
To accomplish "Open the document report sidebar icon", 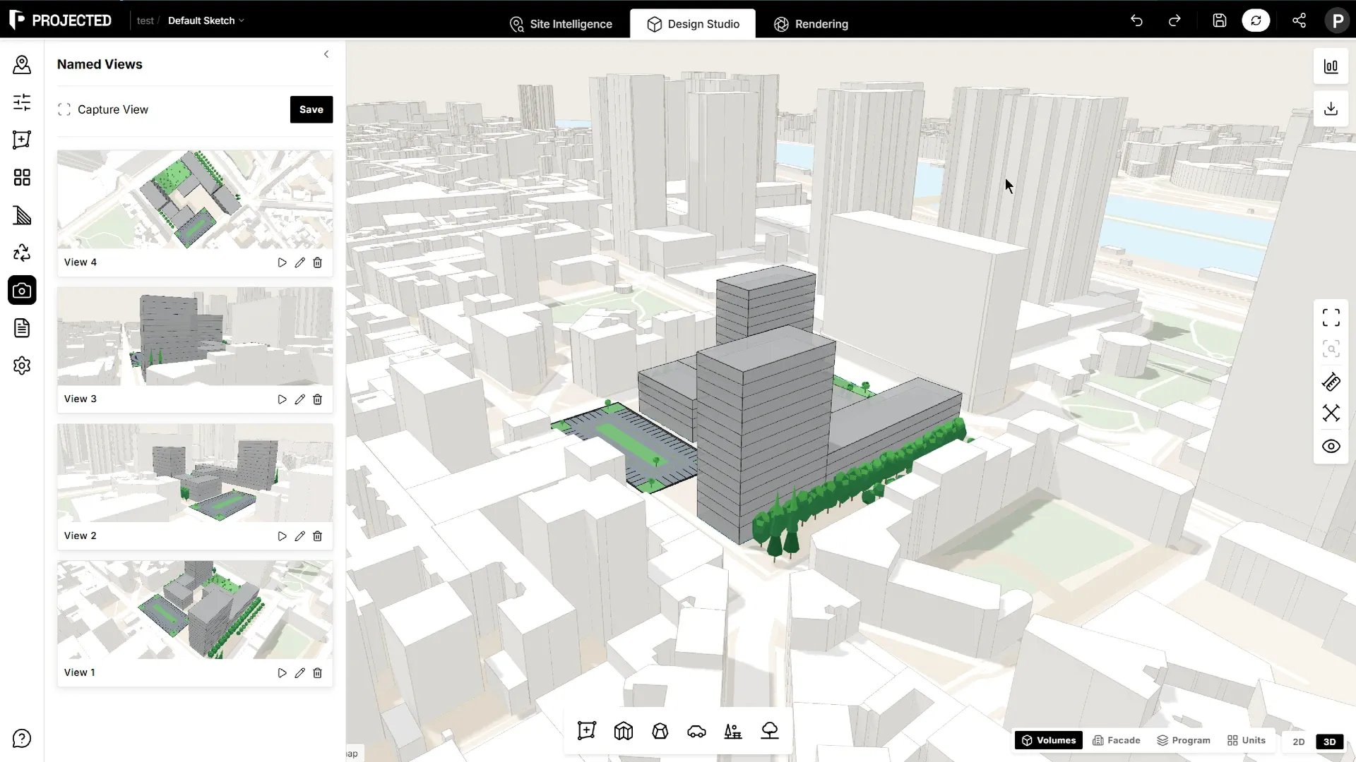I will click(22, 328).
